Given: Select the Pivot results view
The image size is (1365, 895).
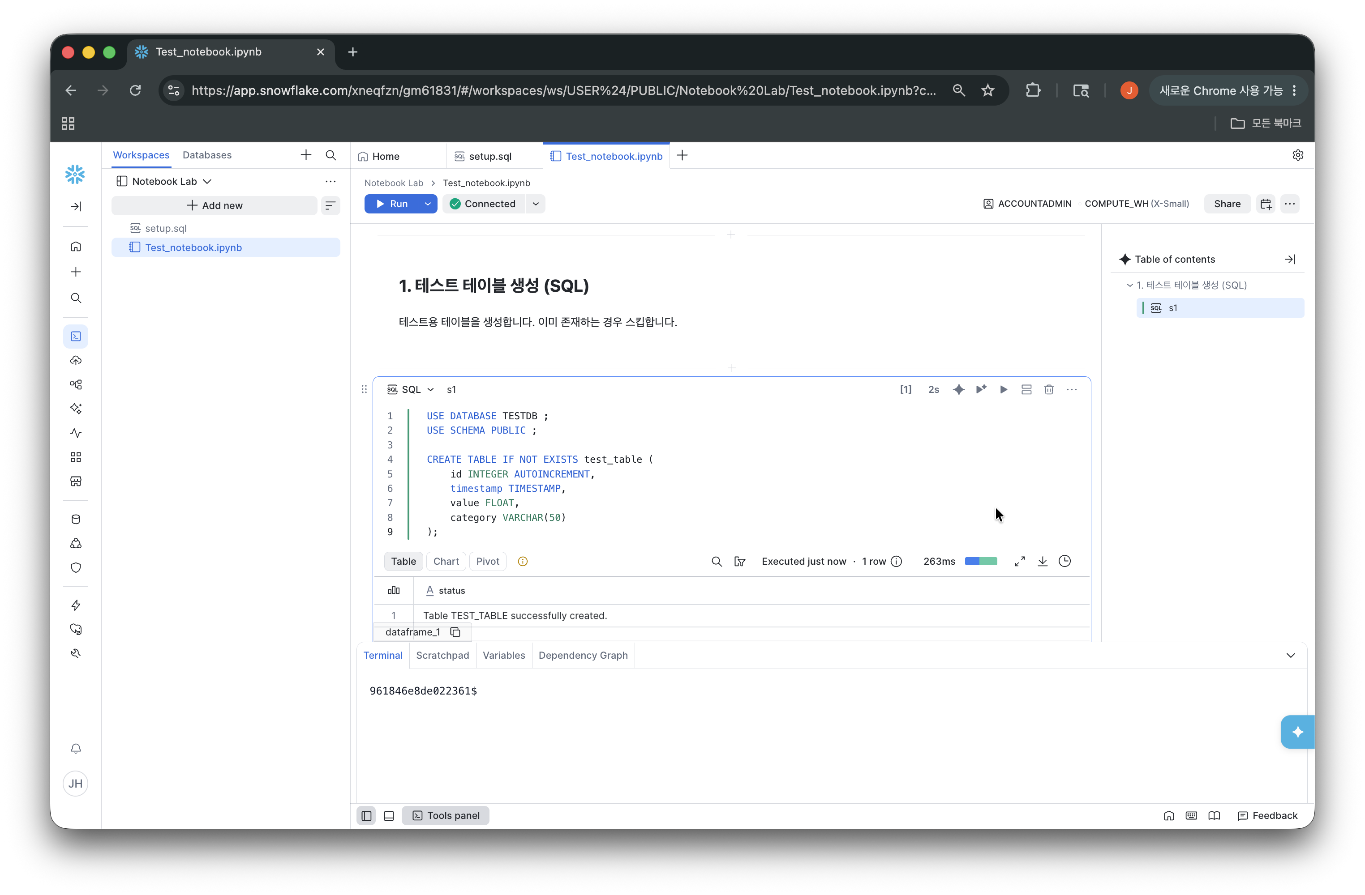Looking at the screenshot, I should [x=488, y=562].
